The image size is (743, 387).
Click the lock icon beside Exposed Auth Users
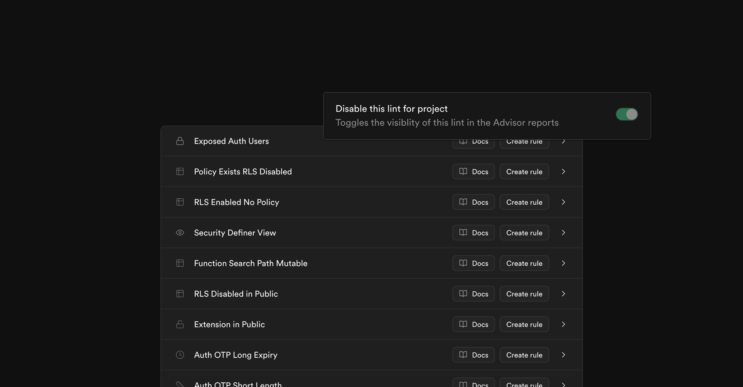click(180, 141)
